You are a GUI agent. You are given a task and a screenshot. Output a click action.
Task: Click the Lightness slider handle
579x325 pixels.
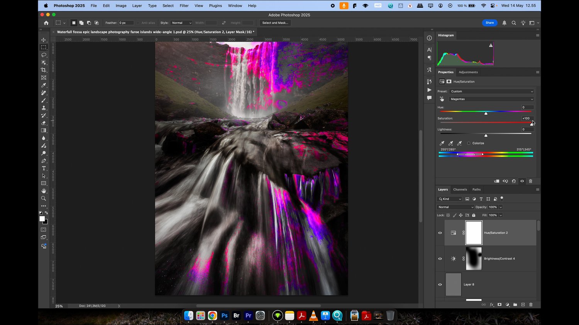[486, 135]
